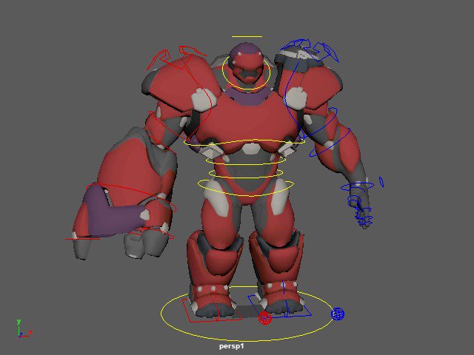Click the XYZ axis gizmo in the corner
The height and width of the screenshot is (355, 474).
point(23,329)
